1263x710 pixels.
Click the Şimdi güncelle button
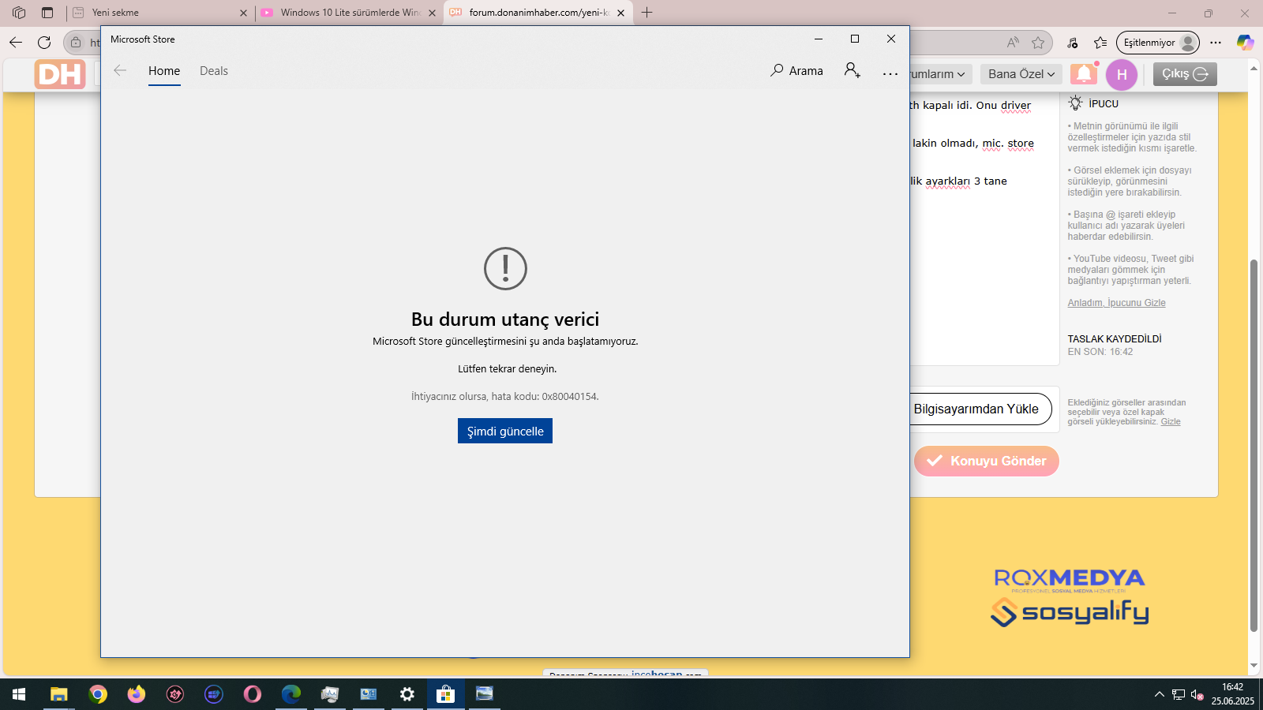click(505, 431)
